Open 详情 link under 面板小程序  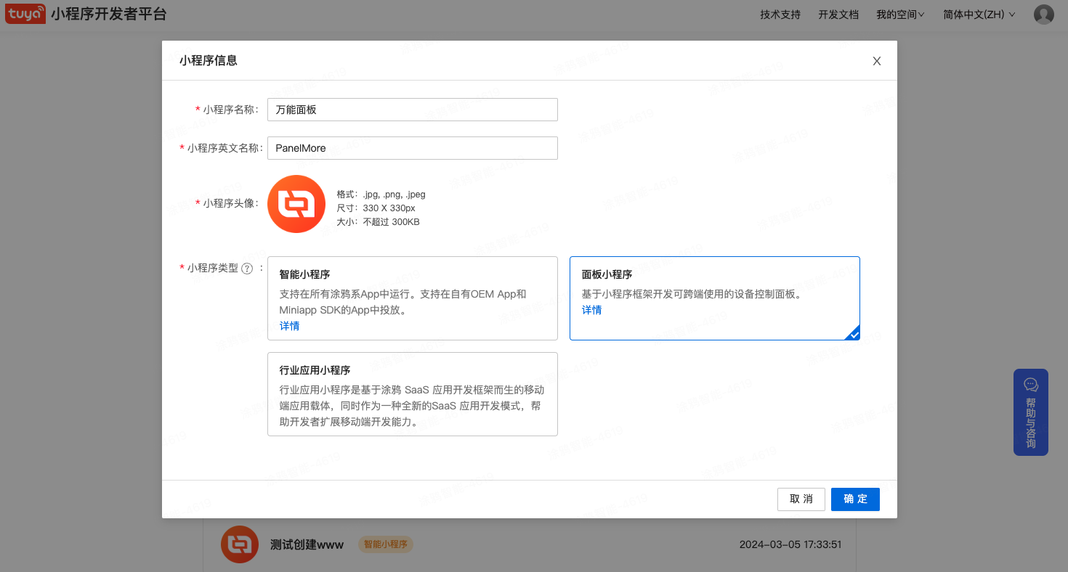[591, 310]
